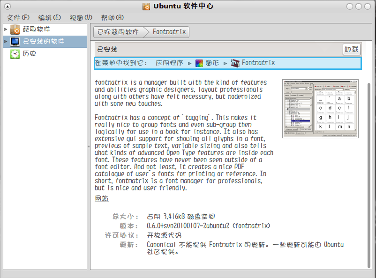Image resolution: width=376 pixels, height=278 pixels.
Task: Click the pane divider handle between sidebar and content
Action: [89, 146]
